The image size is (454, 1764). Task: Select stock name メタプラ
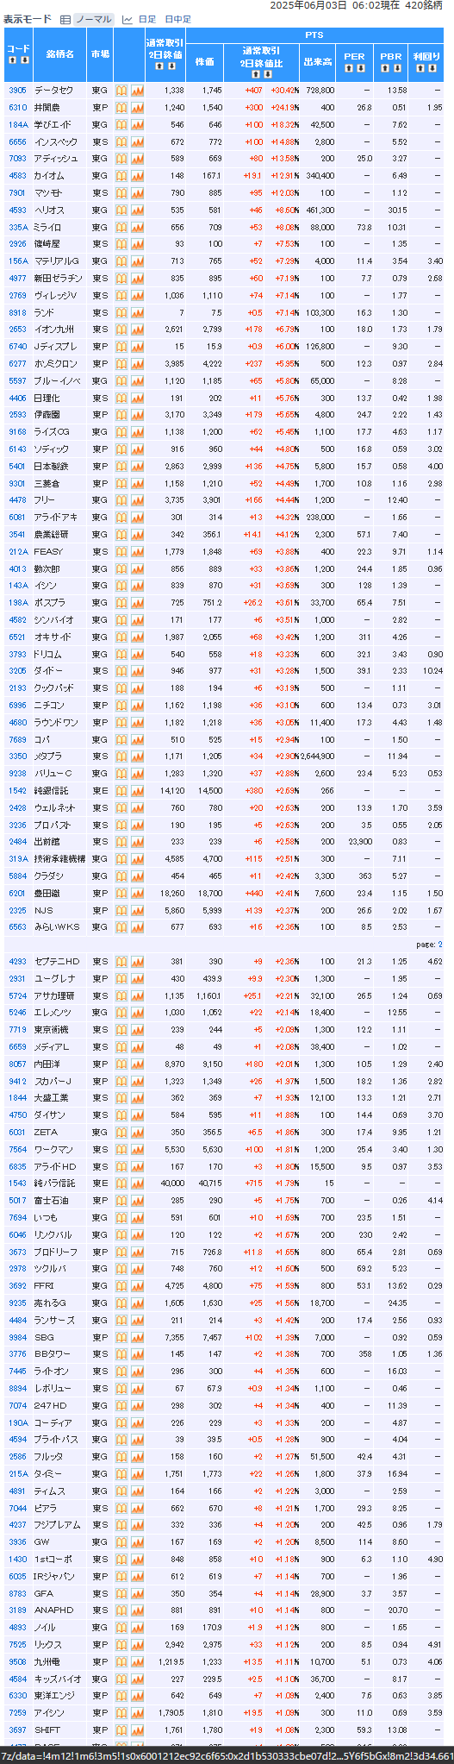click(x=47, y=756)
